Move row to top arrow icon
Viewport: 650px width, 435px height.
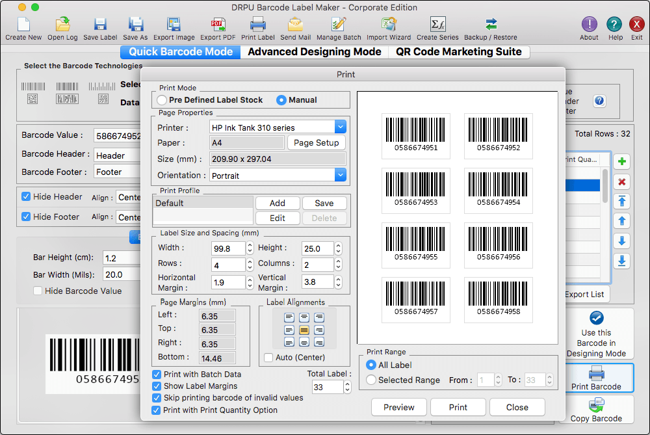click(621, 202)
